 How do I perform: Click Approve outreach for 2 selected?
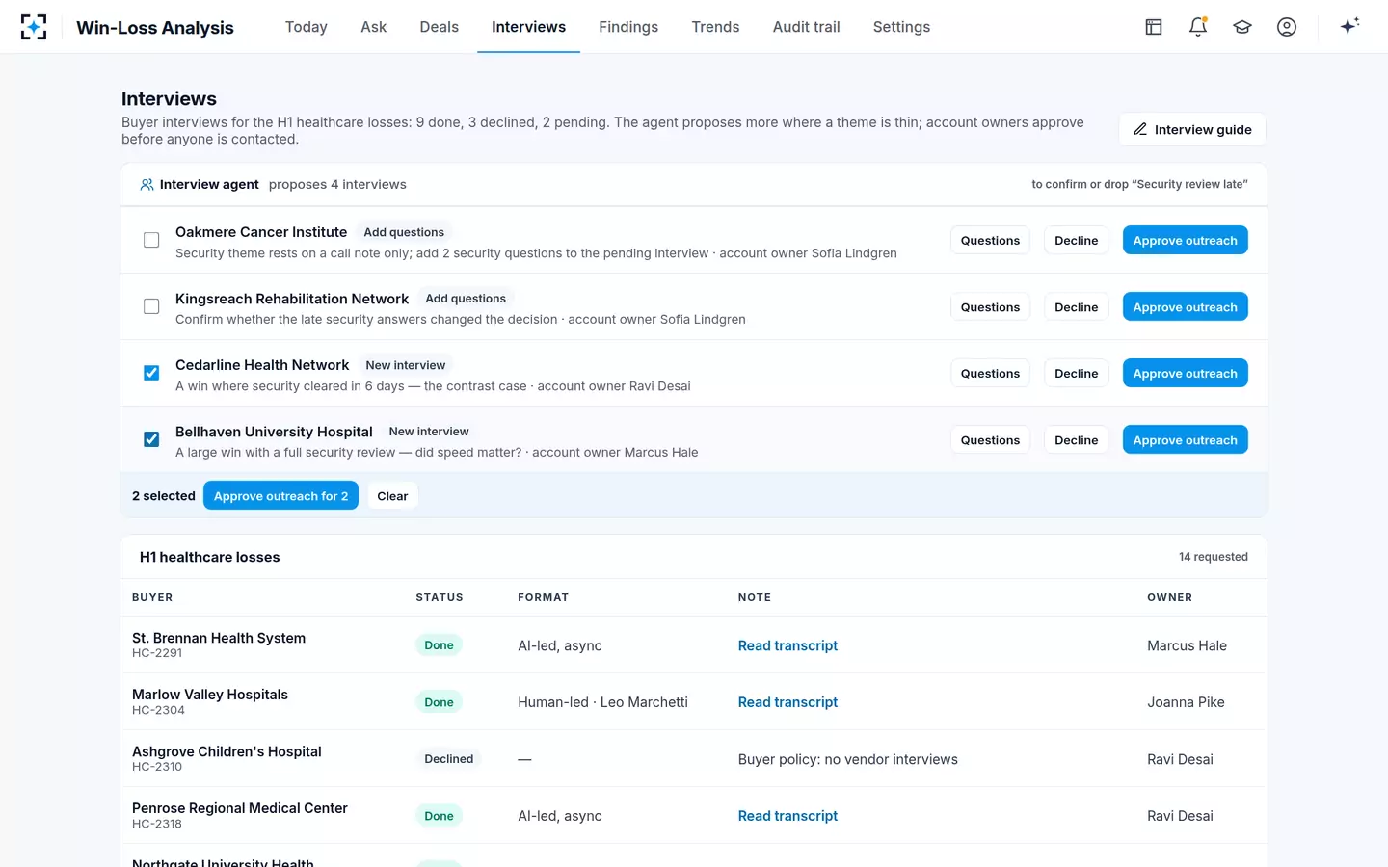(x=280, y=495)
